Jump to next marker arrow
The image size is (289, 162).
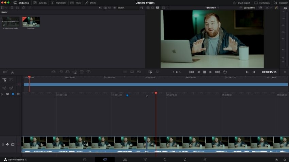coord(180,72)
